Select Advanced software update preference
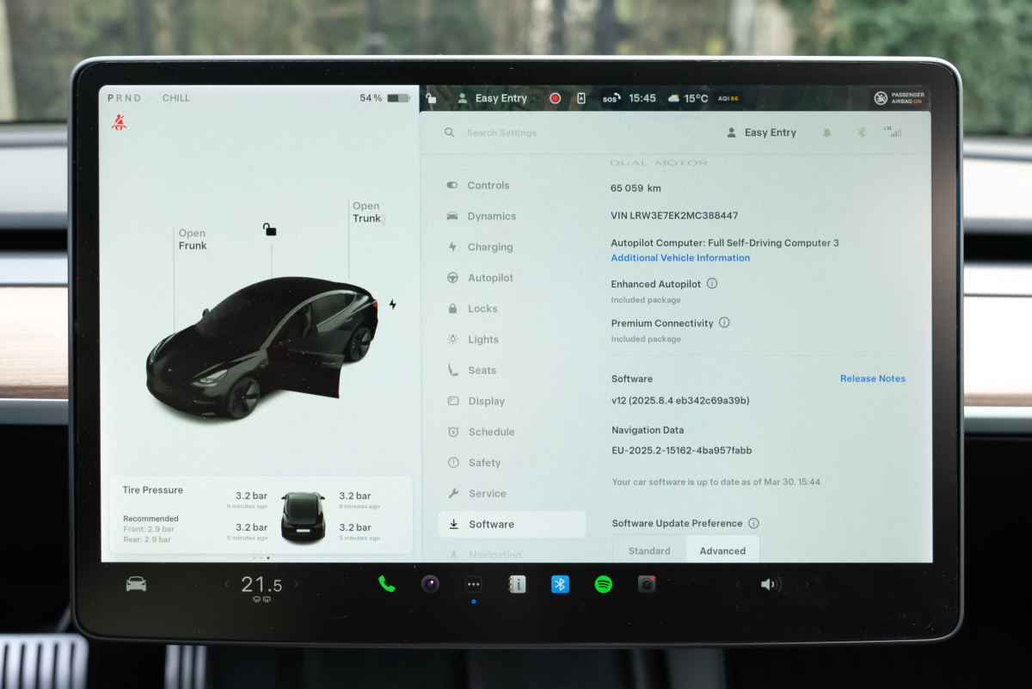Viewport: 1032px width, 689px height. [722, 551]
